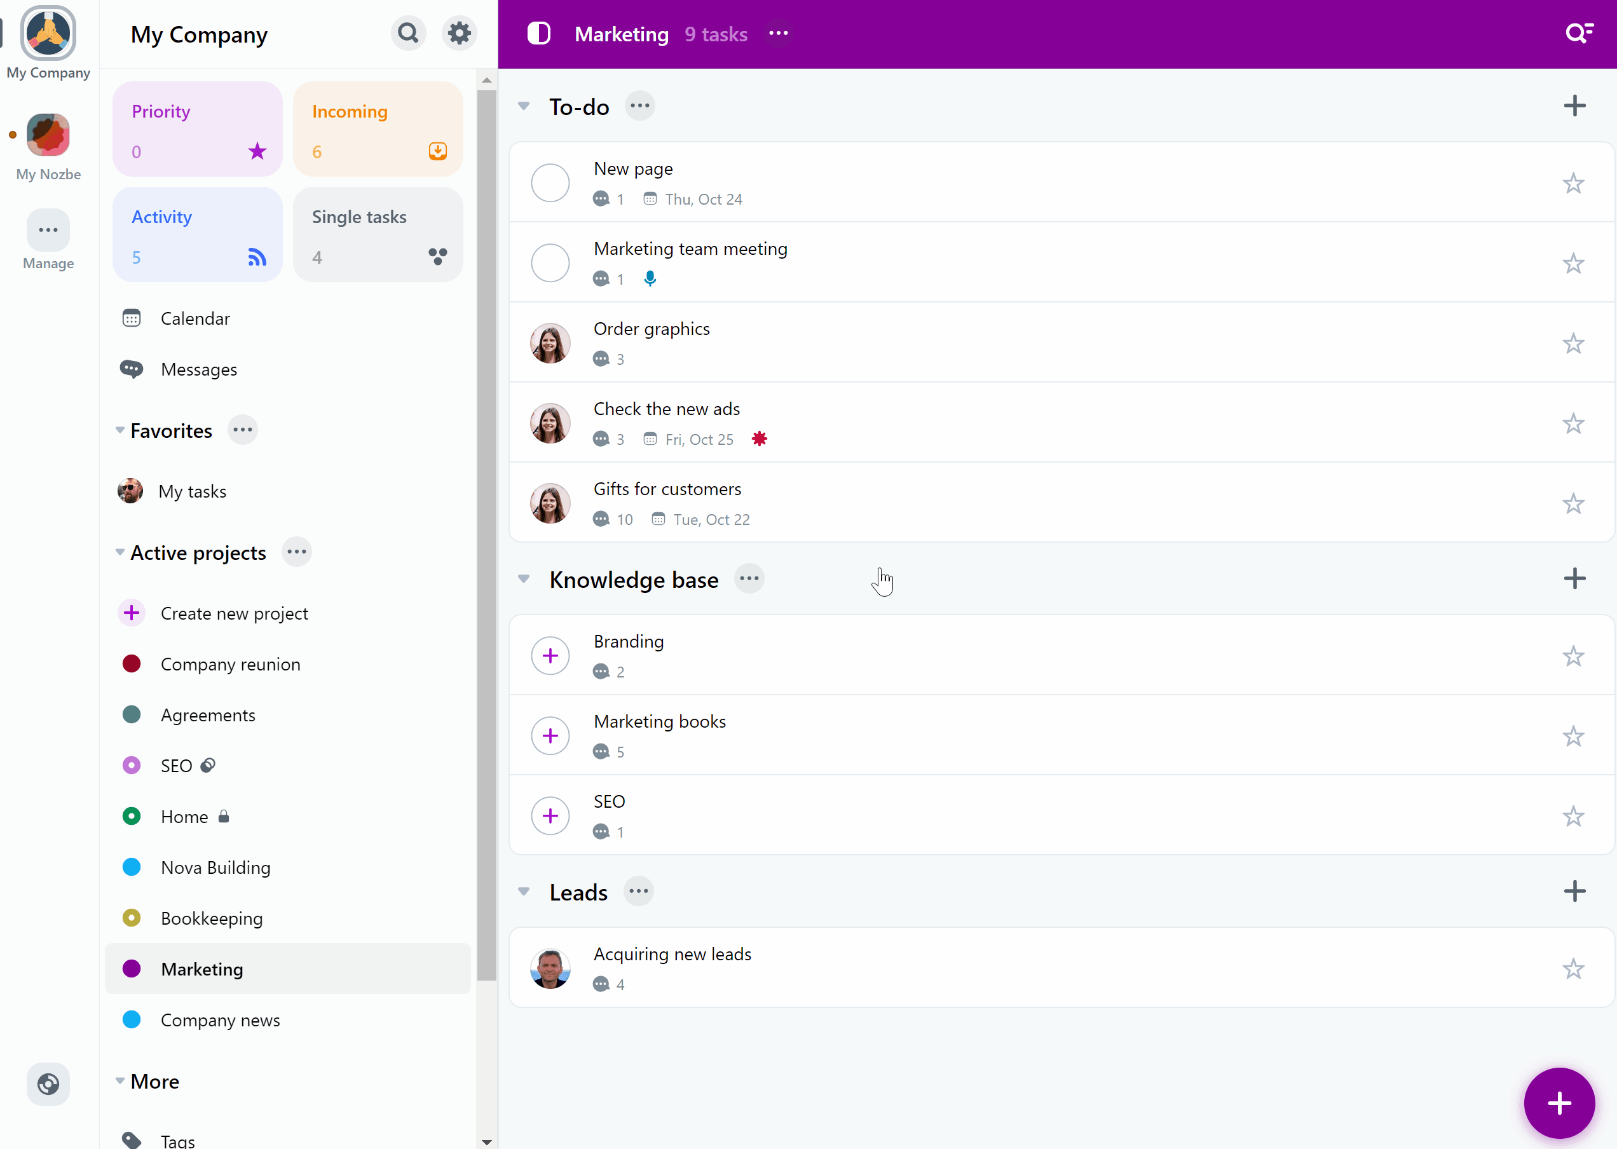Toggle completion circle on 'Marketing team meeting' task
This screenshot has height=1149, width=1617.
click(551, 262)
